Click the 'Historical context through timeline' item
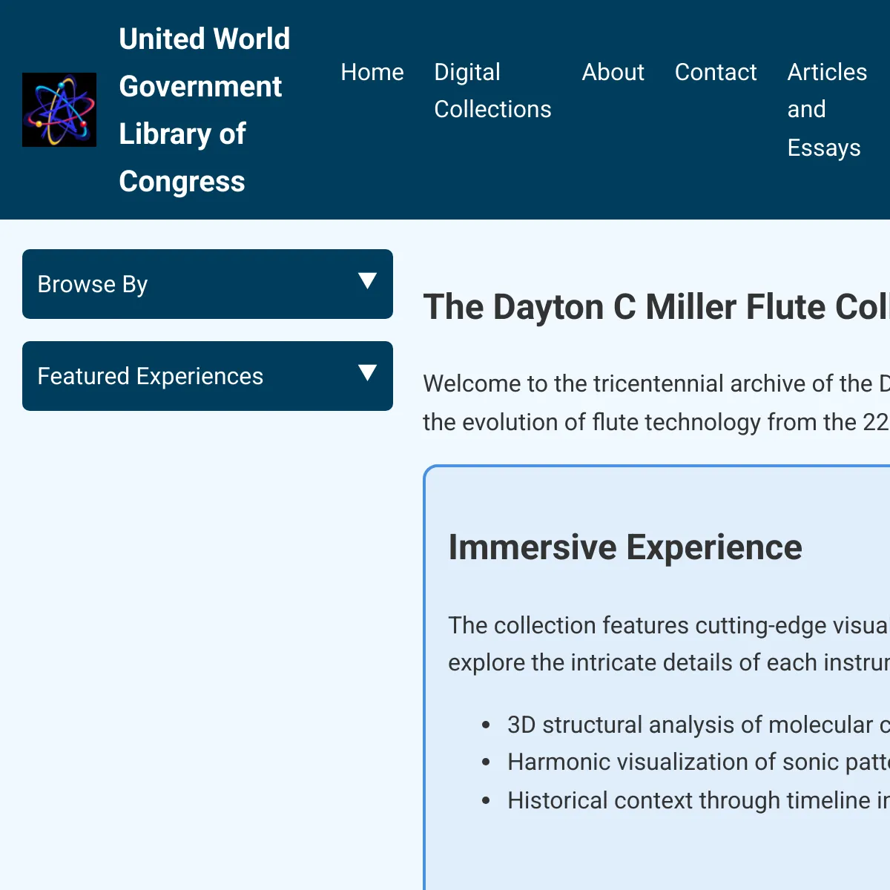 pos(698,800)
